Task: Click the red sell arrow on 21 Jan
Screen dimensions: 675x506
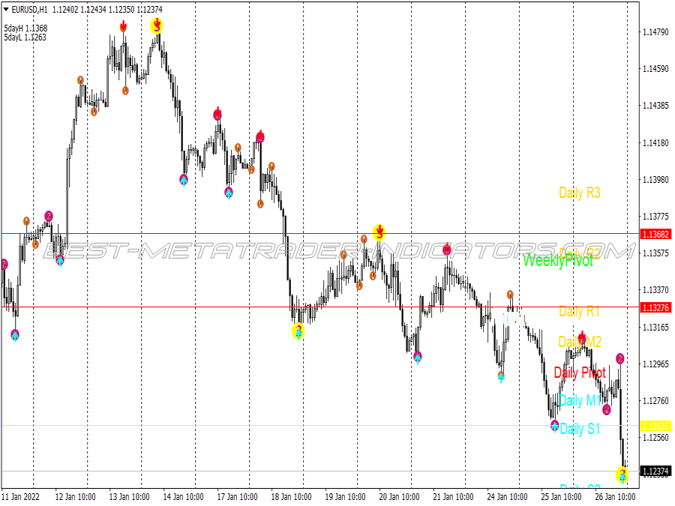Action: pos(447,248)
